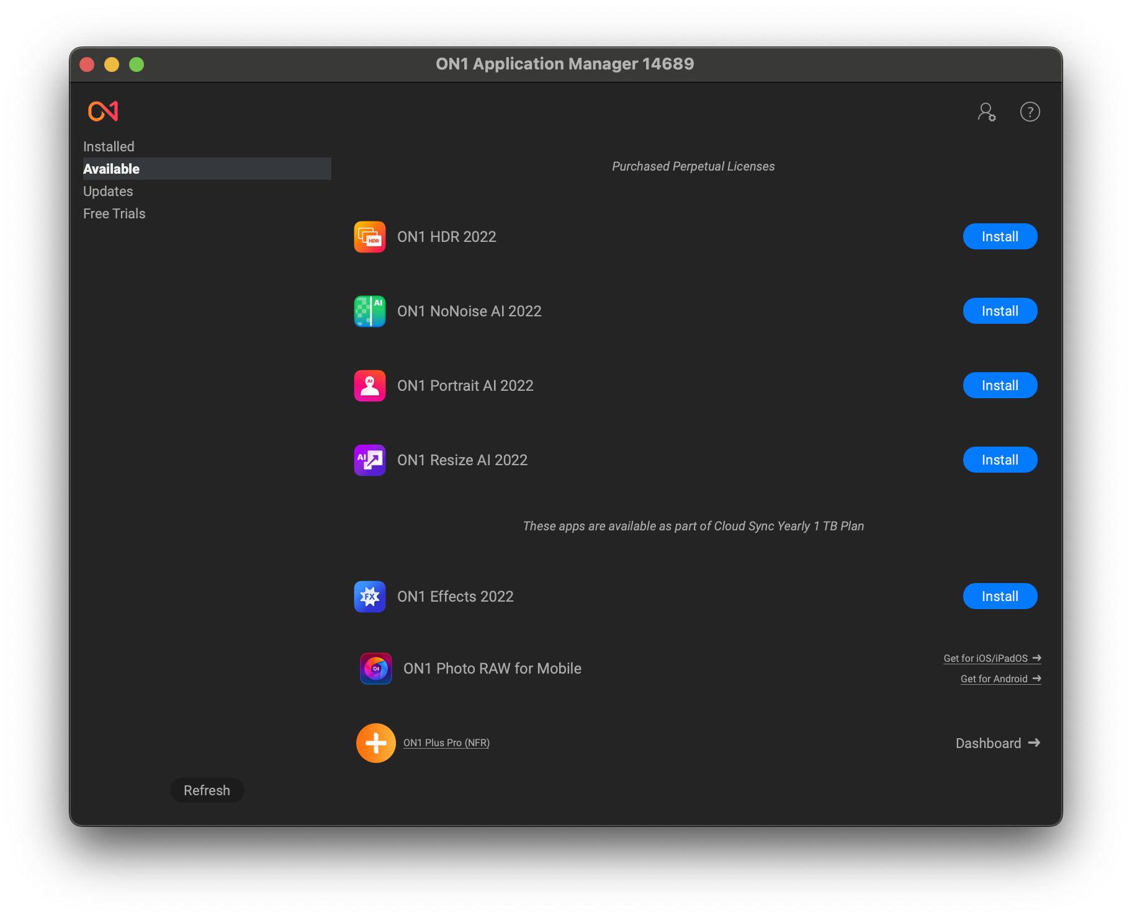
Task: Click the ON1 Portrait AI 2022 label
Action: pos(465,386)
